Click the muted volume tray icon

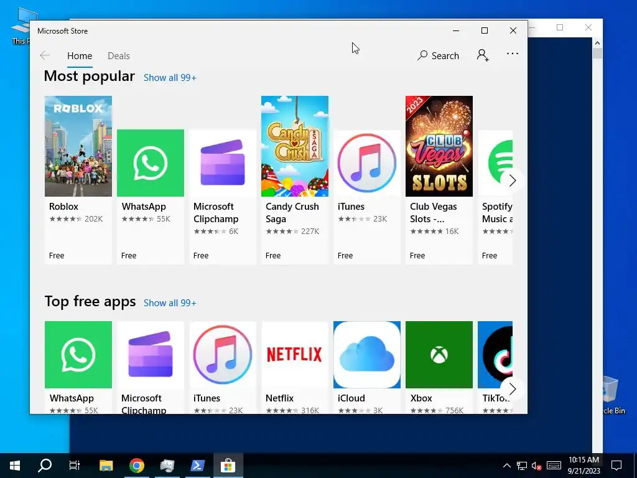coord(537,466)
